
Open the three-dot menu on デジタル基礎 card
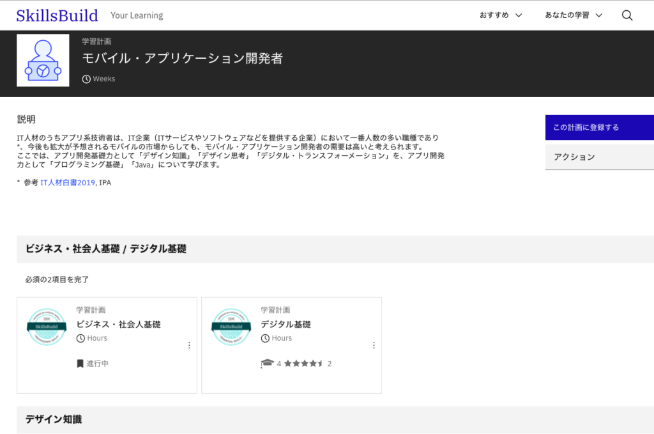pos(374,345)
